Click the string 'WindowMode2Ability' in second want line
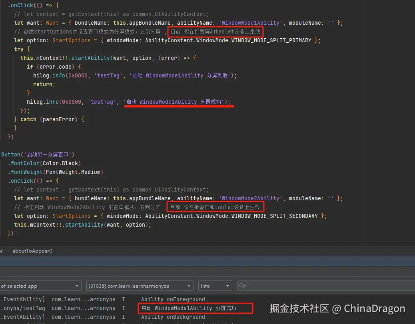The image size is (415, 324). 250,199
